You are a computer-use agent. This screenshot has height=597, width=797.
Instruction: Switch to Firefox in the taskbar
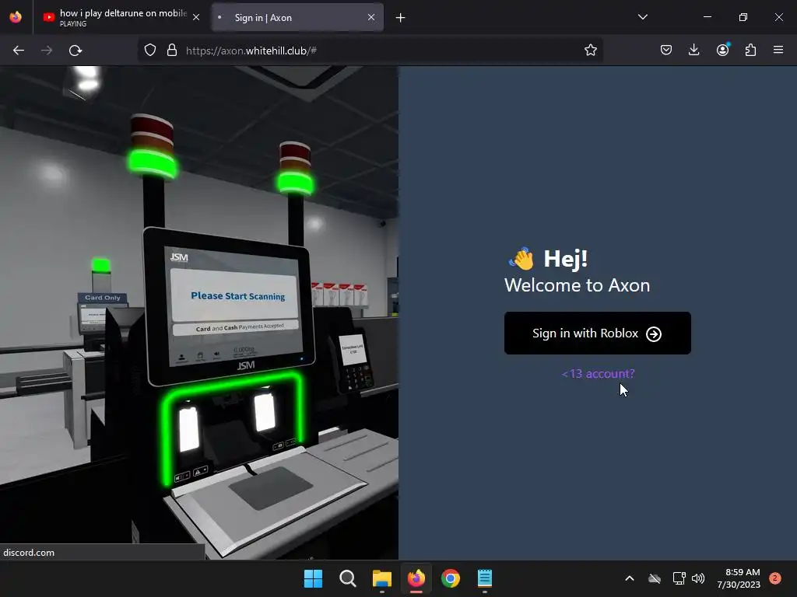pos(416,578)
